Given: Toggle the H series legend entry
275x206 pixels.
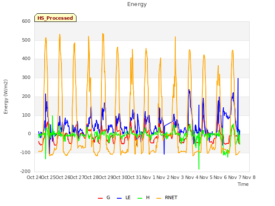Looking at the screenshot, I should (144, 197).
